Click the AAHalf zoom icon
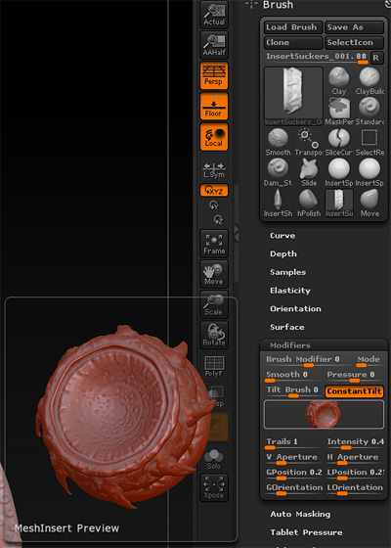The width and height of the screenshot is (391, 548). [x=214, y=45]
